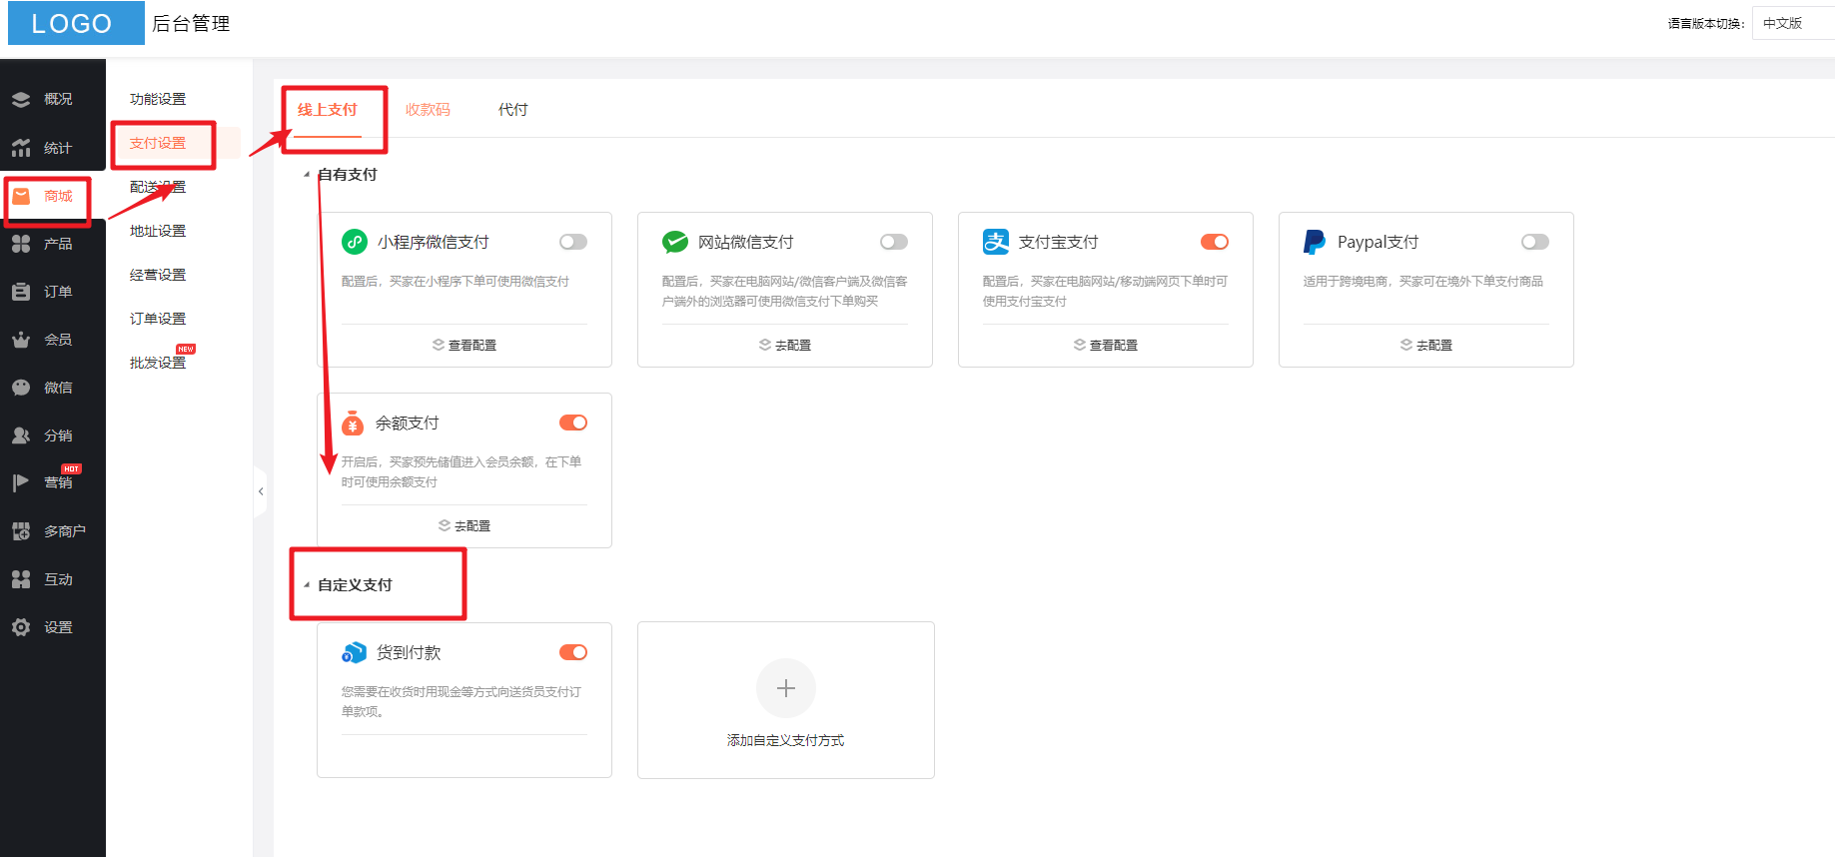The height and width of the screenshot is (857, 1835).
Task: Expand 去配置 under Paypal支付
Action: coord(1426,345)
